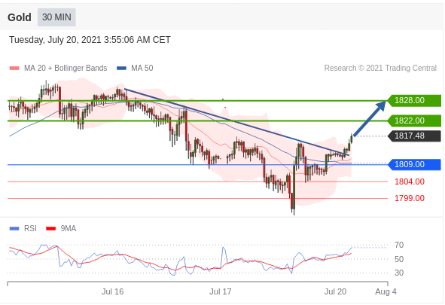
Task: Click the blue RSI legend swatch
Action: tap(14, 229)
